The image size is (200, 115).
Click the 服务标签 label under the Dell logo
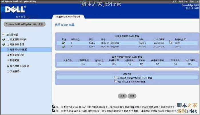(x=21, y=17)
